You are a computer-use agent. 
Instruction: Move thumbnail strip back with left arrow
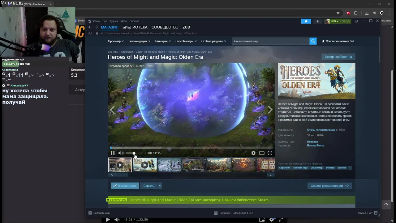[x=112, y=175]
